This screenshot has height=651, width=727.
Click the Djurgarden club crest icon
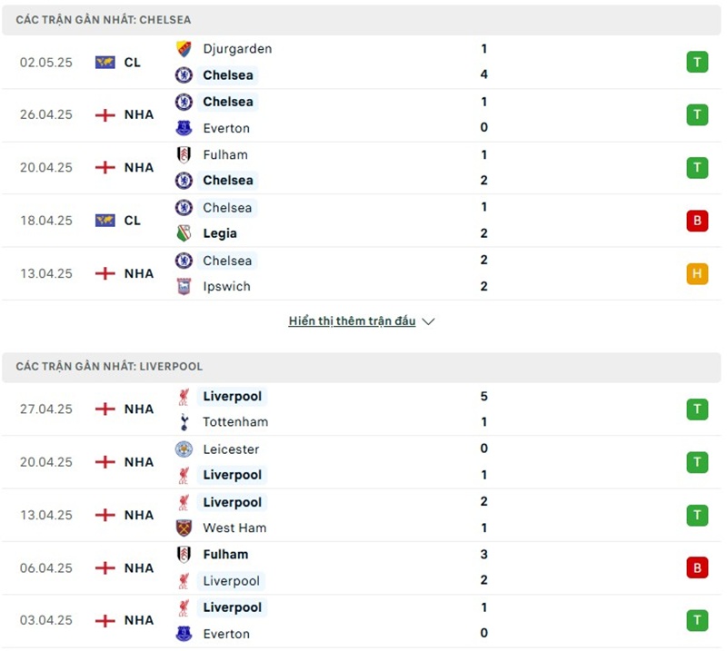click(x=184, y=49)
